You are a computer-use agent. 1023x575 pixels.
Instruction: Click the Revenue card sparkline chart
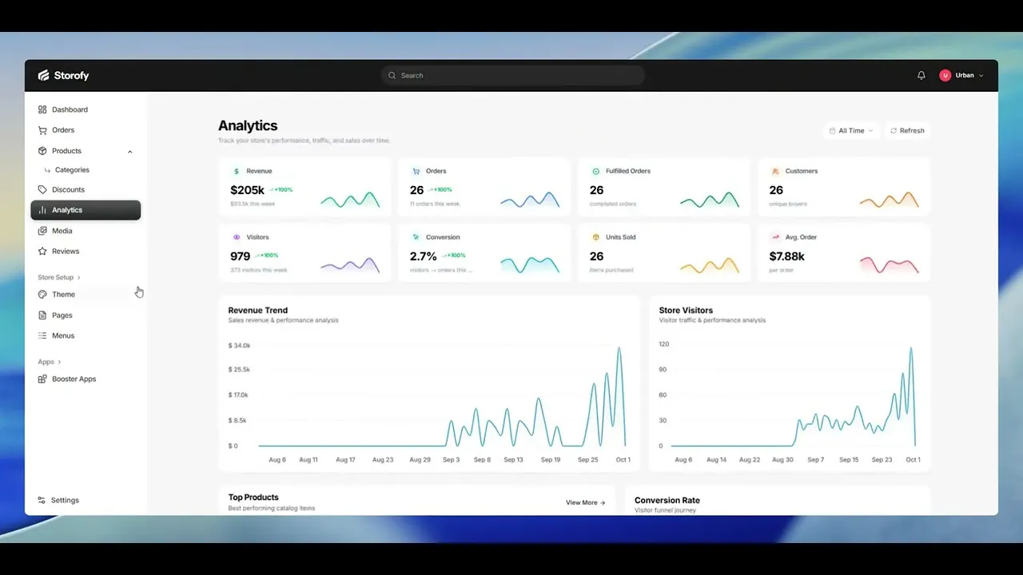pyautogui.click(x=350, y=200)
